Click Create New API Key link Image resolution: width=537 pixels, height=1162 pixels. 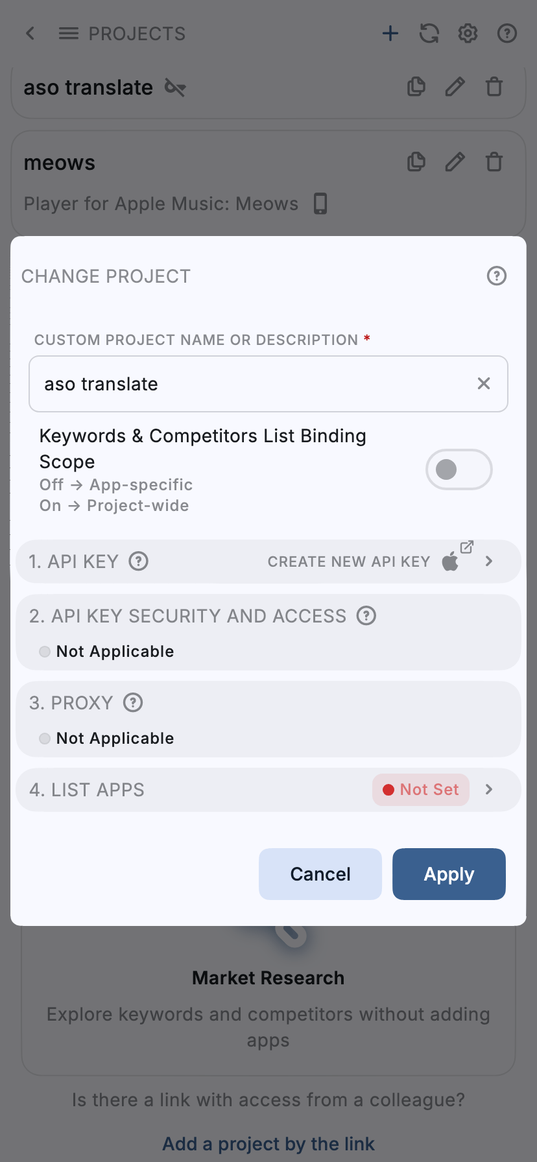(349, 562)
